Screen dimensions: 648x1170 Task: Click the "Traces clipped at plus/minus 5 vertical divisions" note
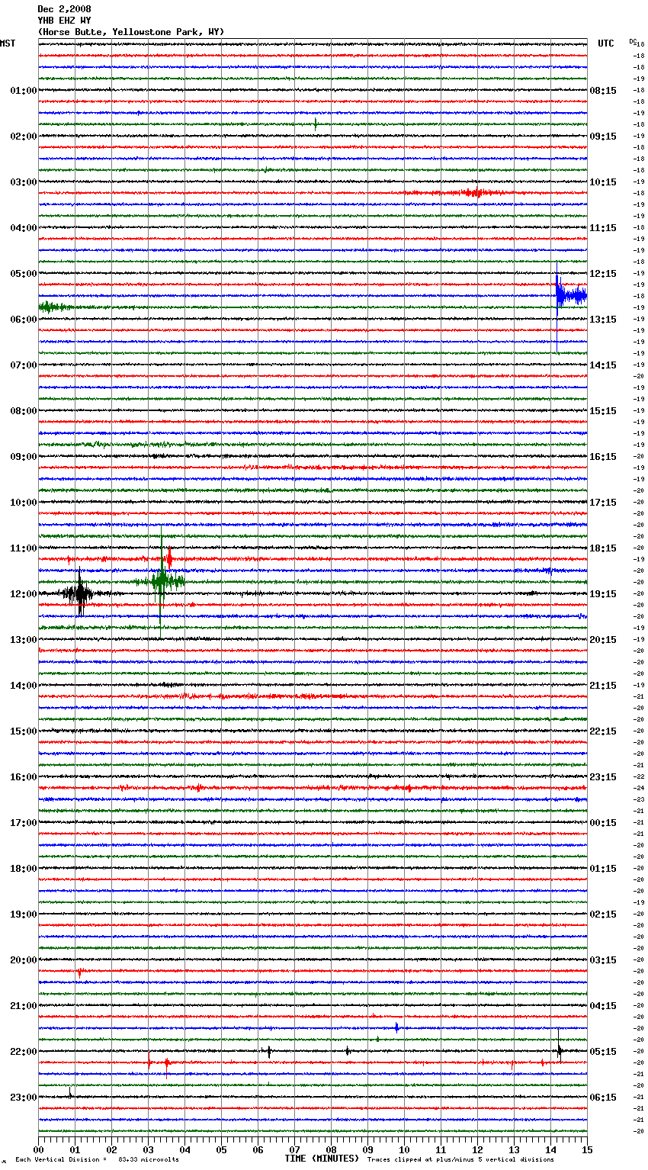[460, 1159]
